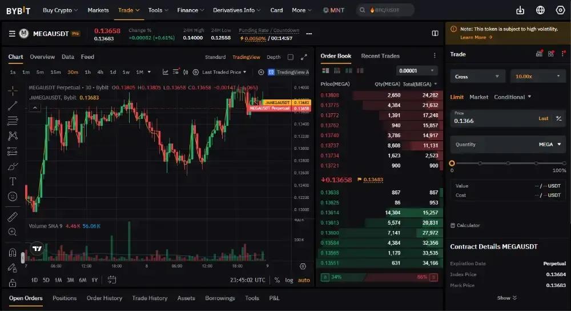Screen dimensions: 571x311
Task: Toggle percent scale on chart
Action: pos(277,280)
